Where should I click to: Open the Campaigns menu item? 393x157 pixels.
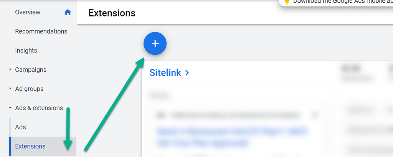pos(31,70)
